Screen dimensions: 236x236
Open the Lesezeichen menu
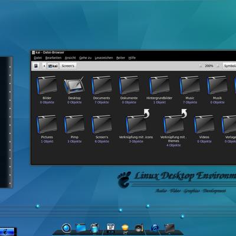pyautogui.click(x=104, y=58)
